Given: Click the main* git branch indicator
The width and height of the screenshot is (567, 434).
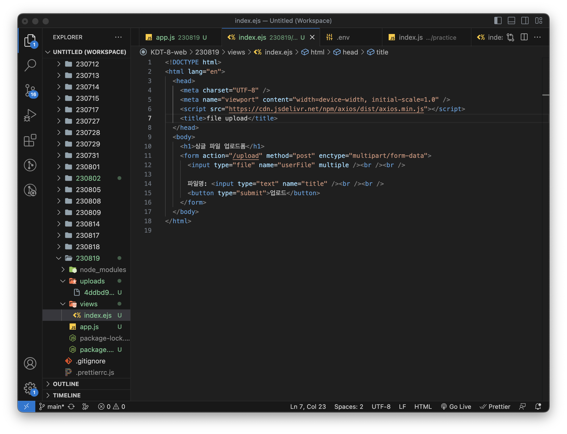Looking at the screenshot, I should [x=51, y=406].
